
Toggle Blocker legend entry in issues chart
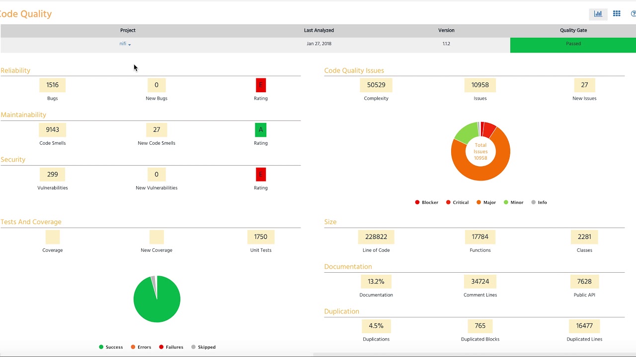pos(427,202)
